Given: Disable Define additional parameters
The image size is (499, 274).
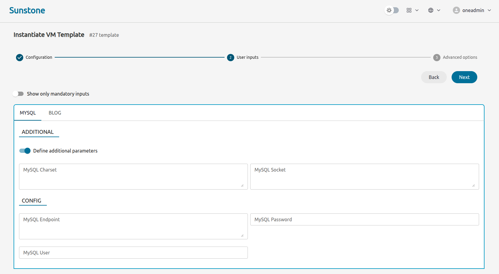Looking at the screenshot, I should (x=25, y=151).
